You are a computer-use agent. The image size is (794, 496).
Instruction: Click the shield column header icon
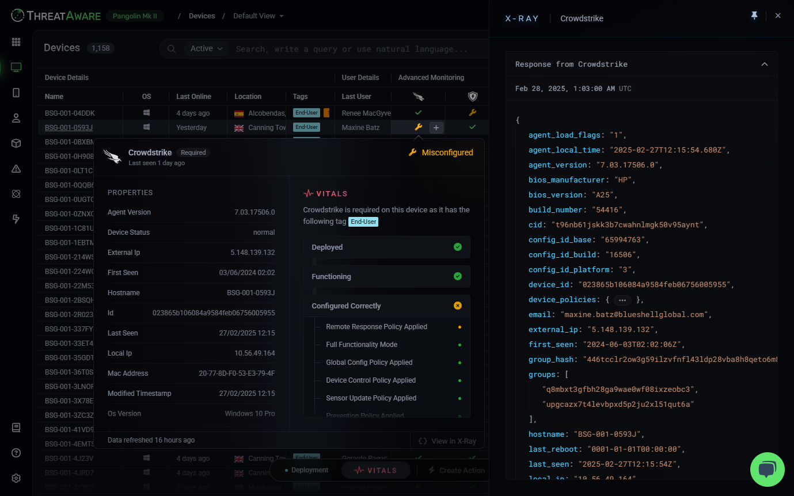point(473,96)
